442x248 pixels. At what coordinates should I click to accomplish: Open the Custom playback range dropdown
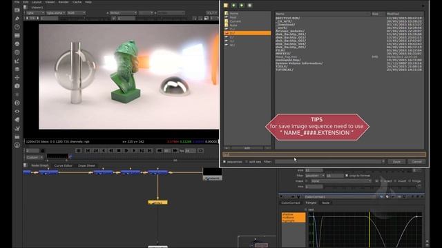35,157
